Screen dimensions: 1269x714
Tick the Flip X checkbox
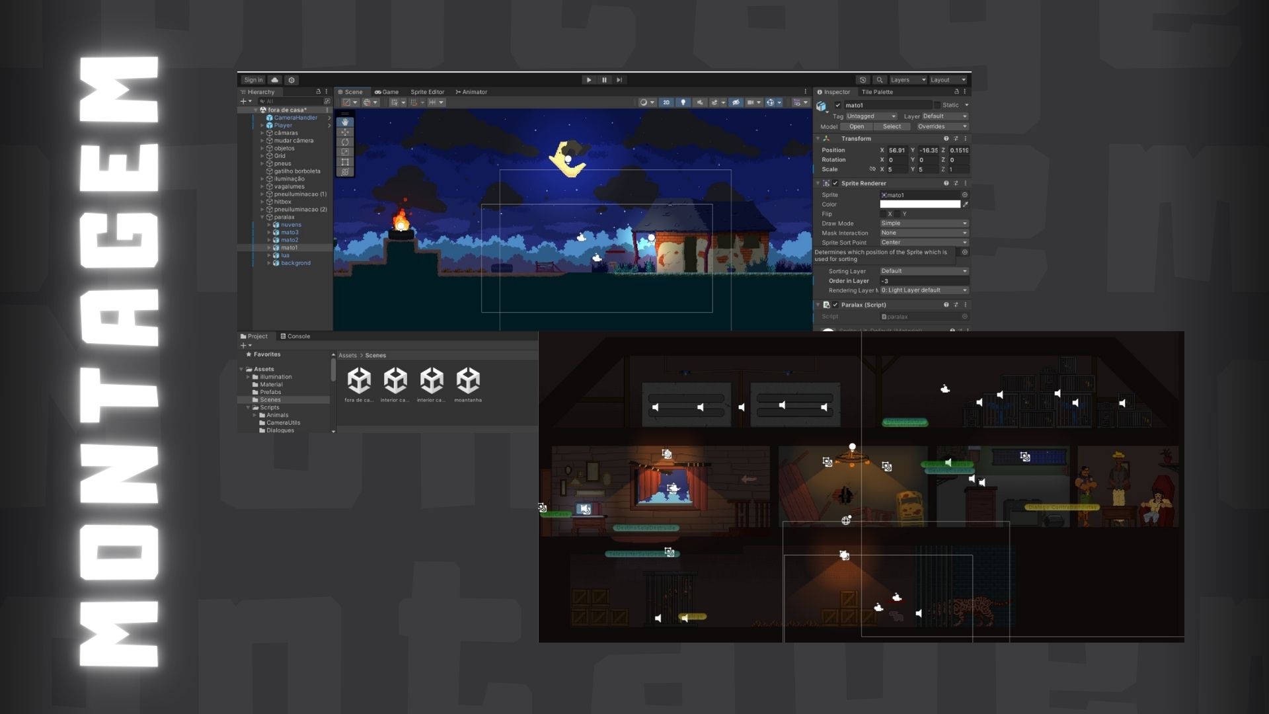(x=883, y=214)
